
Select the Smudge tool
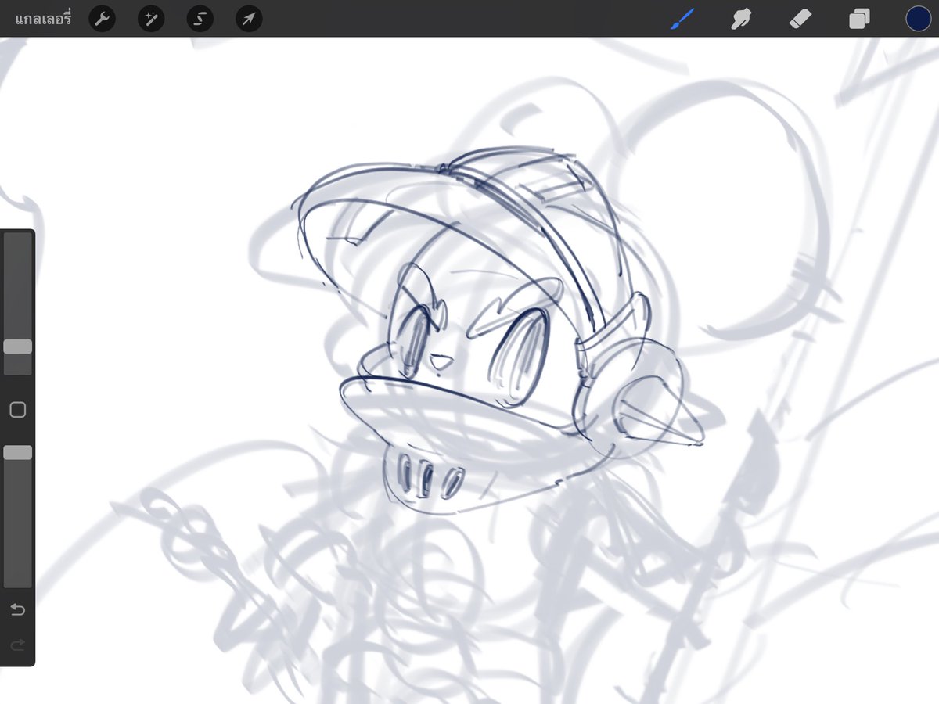(x=741, y=19)
